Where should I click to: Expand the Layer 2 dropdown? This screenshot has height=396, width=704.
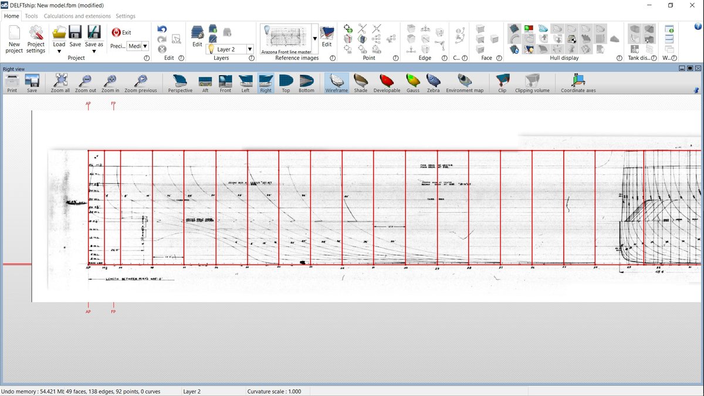click(250, 50)
